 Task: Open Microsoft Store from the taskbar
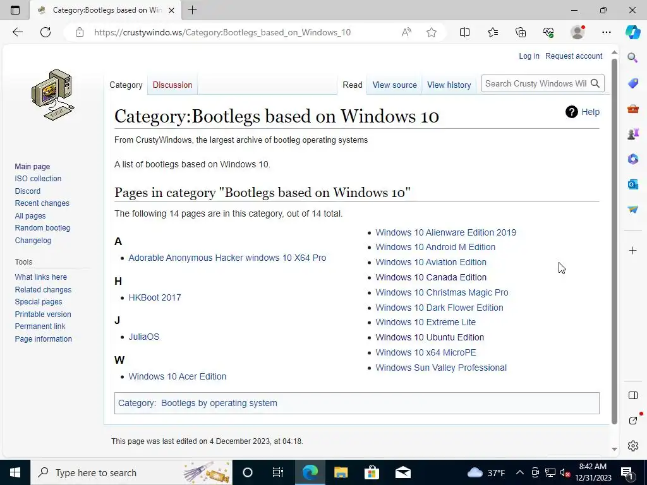(x=372, y=472)
